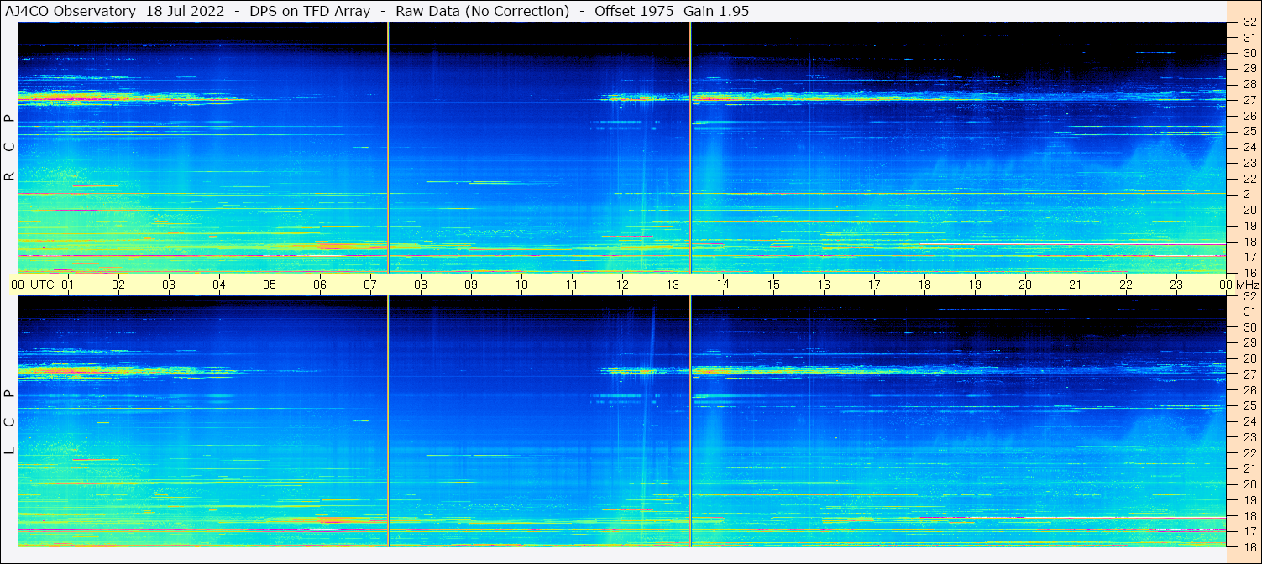The height and width of the screenshot is (564, 1262).
Task: Click the 04 hour tick label
Action: [219, 285]
